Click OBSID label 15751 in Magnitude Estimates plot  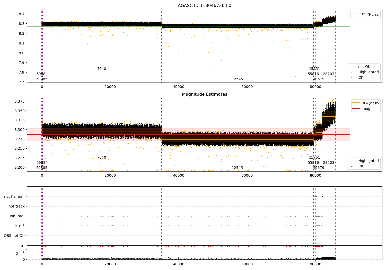tap(314, 158)
